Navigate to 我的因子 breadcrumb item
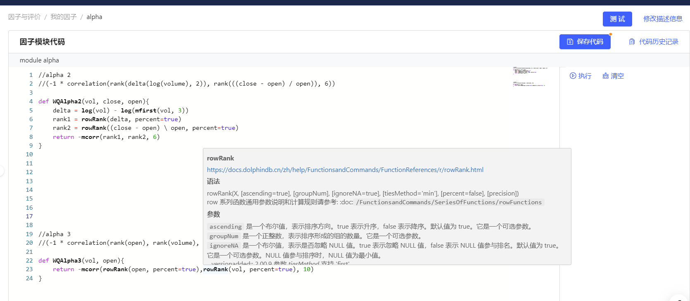 (x=64, y=17)
